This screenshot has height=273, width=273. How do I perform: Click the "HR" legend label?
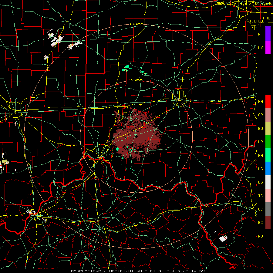pos(261,142)
